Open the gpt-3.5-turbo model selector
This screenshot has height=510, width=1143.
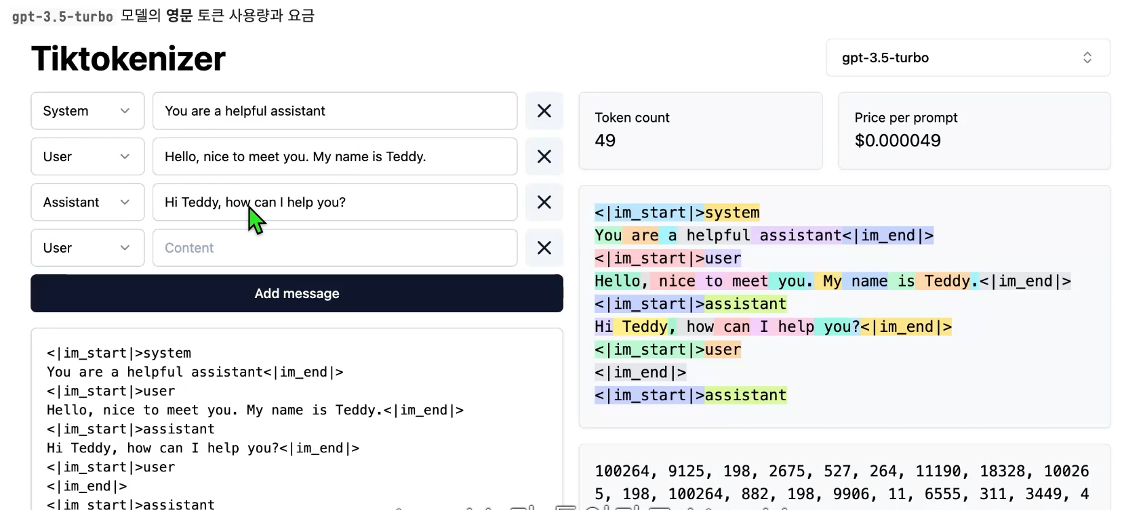968,58
